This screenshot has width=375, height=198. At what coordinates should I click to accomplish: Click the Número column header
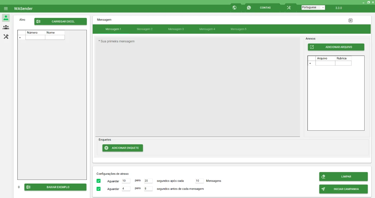35,33
